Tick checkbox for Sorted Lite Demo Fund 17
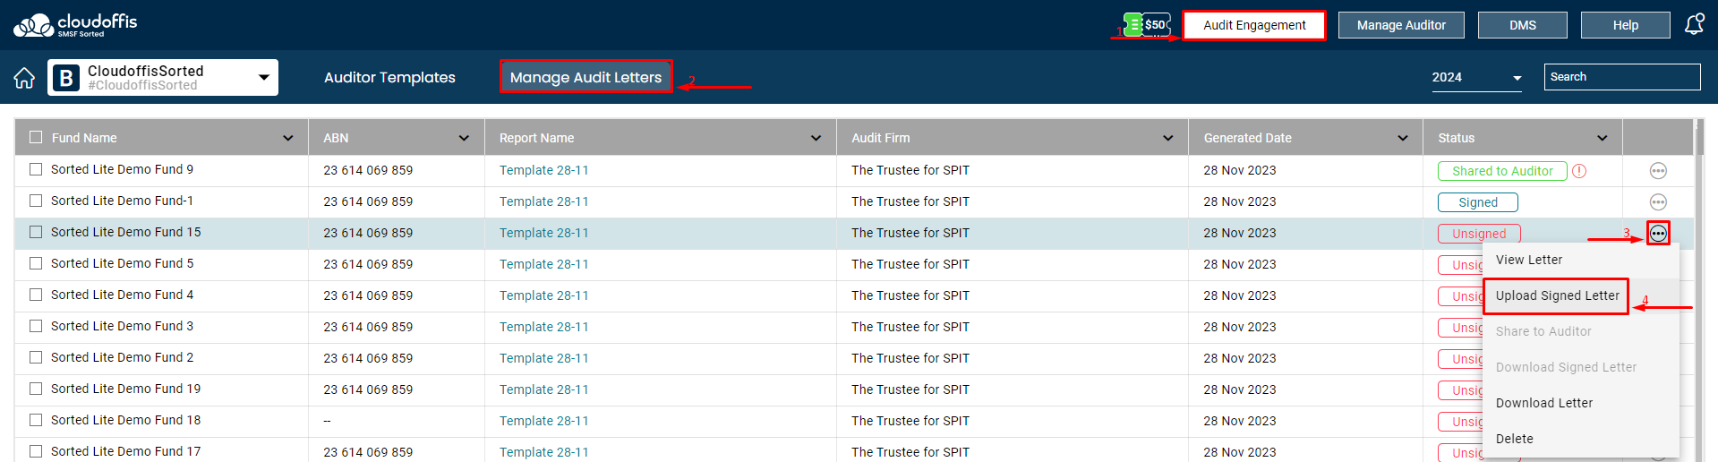The image size is (1718, 462). (x=36, y=451)
